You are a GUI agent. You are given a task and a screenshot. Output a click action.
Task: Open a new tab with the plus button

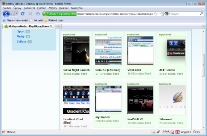58,26
